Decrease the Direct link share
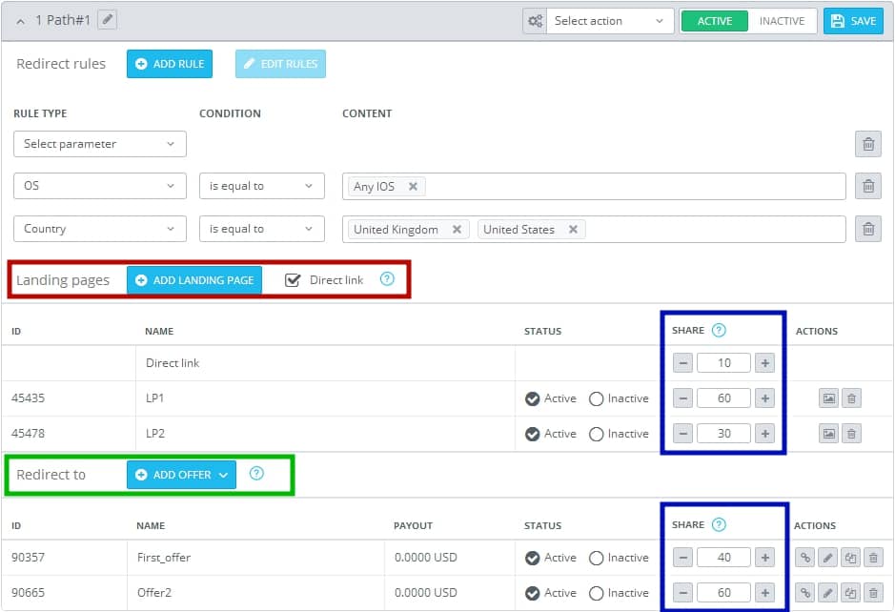Viewport: 895px width, 612px height. 682,363
